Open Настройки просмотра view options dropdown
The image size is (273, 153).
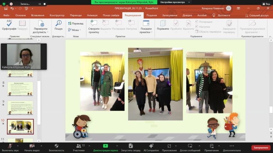click(x=174, y=2)
